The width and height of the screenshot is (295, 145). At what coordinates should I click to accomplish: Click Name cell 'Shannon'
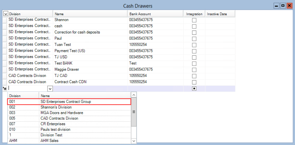90,20
